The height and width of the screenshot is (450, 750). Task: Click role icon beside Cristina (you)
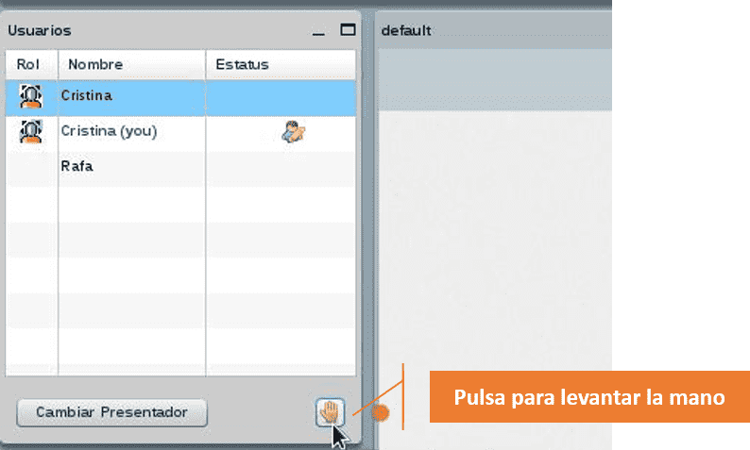[31, 131]
